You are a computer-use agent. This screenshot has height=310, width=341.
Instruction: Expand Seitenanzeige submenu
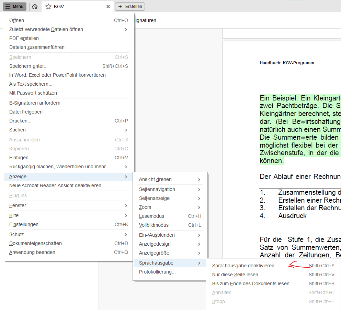coord(170,199)
